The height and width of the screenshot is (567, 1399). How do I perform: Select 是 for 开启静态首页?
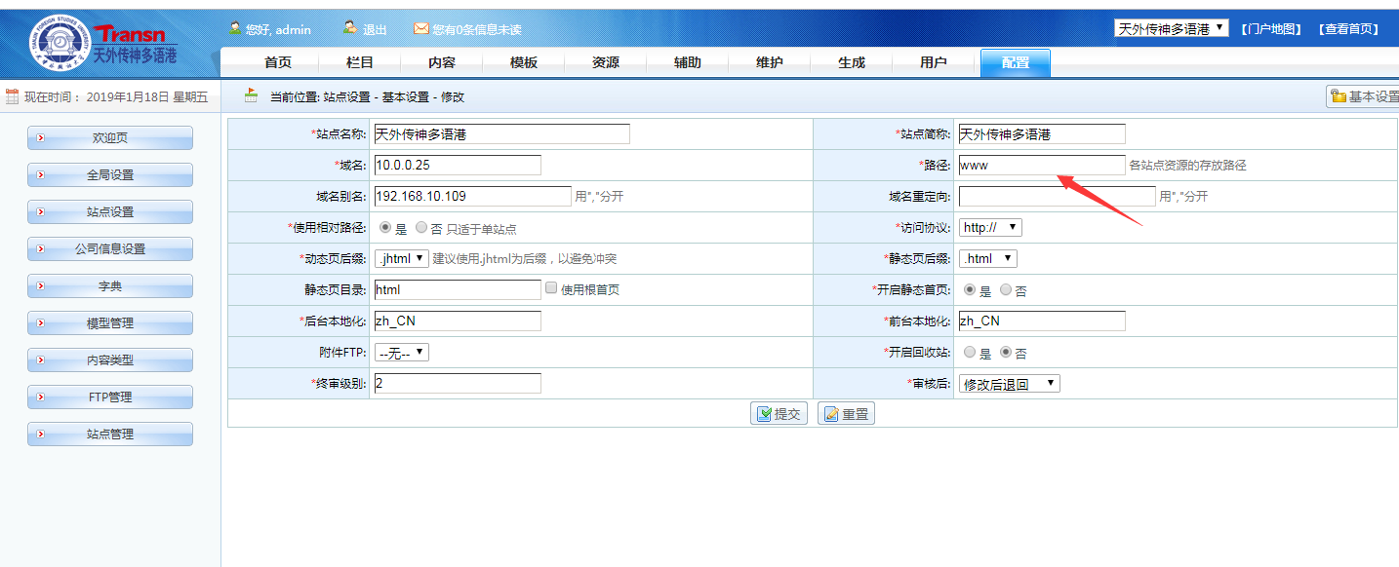click(x=970, y=289)
